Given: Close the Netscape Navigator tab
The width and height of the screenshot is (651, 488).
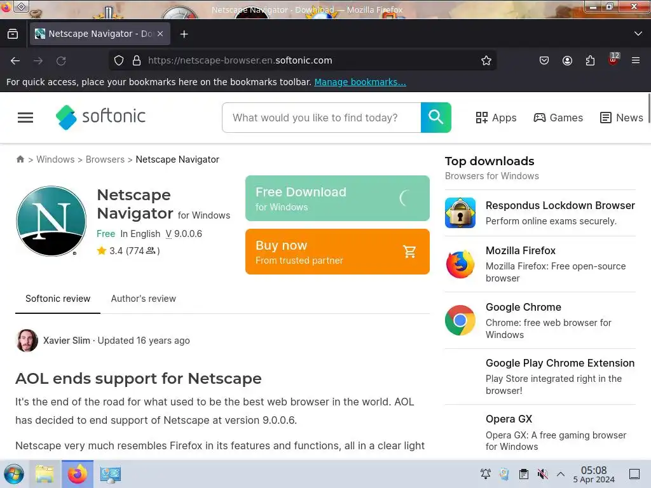Looking at the screenshot, I should (160, 34).
